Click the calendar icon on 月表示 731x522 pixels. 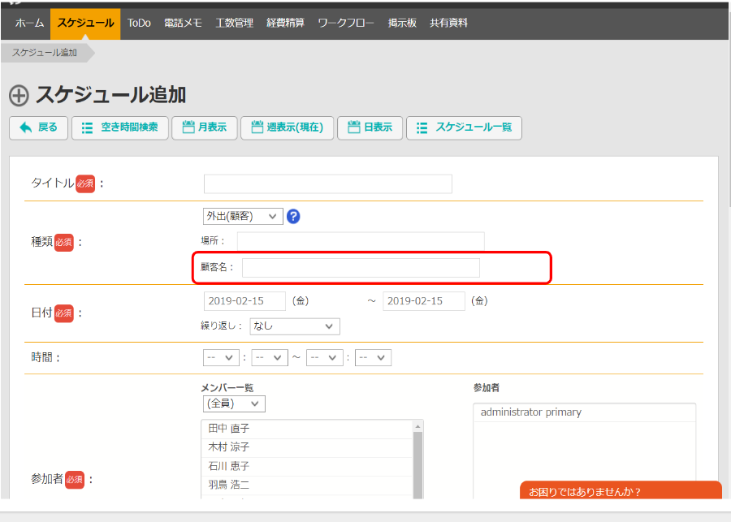[x=188, y=127]
